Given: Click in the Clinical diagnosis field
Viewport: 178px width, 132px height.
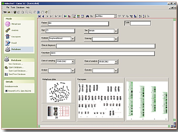Looking at the screenshot, I should point(106,46).
